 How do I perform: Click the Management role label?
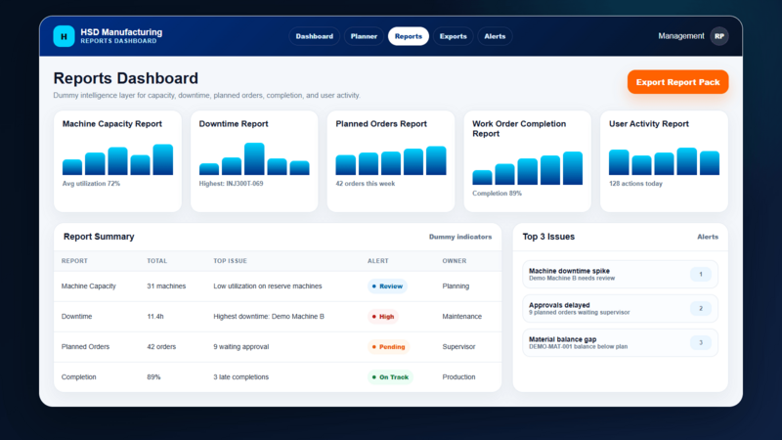tap(680, 36)
